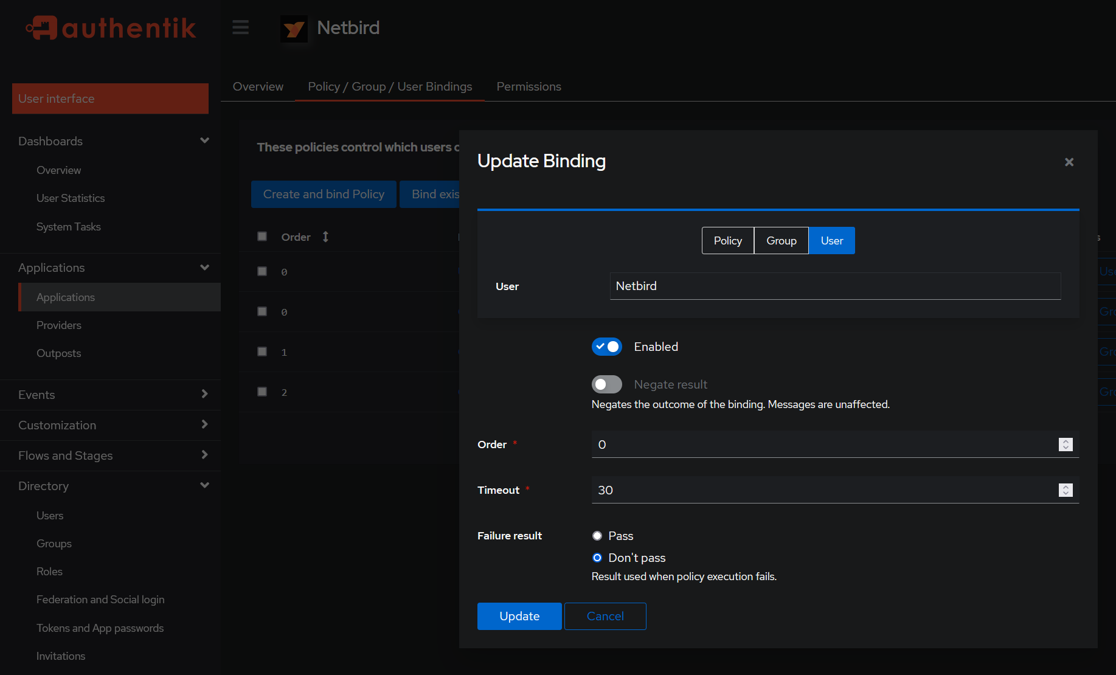The width and height of the screenshot is (1116, 675).
Task: Increment the Timeout value using its stepper
Action: [1065, 486]
